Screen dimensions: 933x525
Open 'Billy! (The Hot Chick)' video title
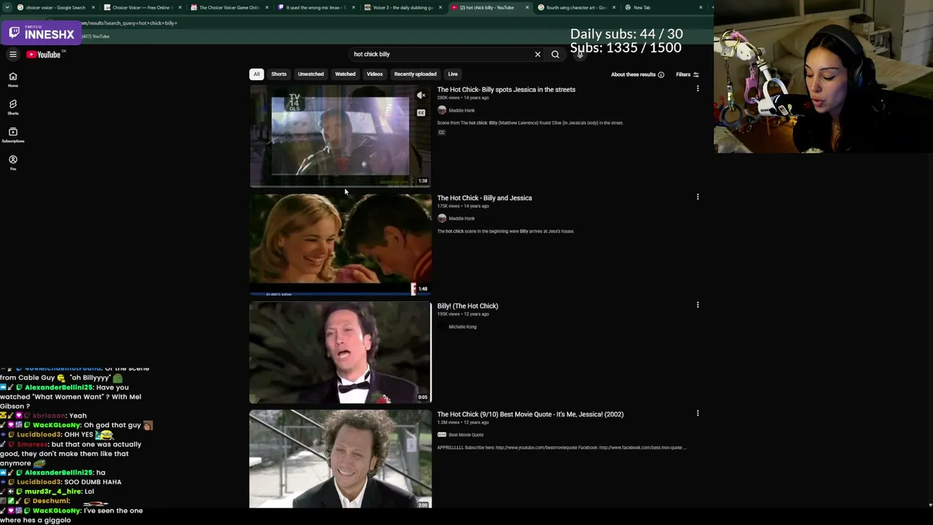pos(468,306)
